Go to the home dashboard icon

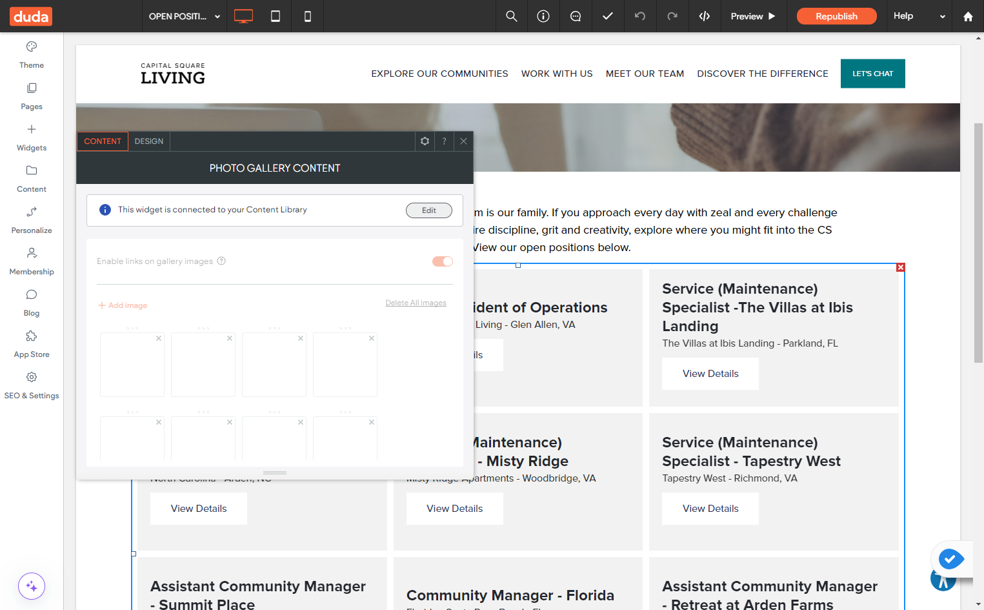(968, 16)
